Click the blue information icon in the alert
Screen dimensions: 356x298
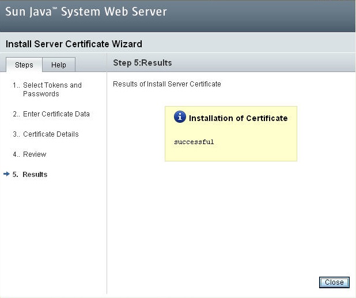click(180, 117)
